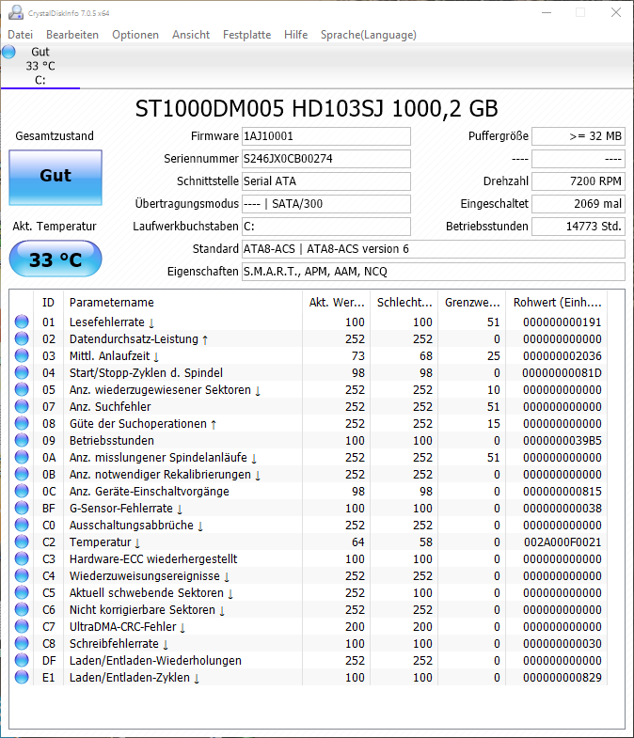Click status orb for Anz. notwendiger Rekalibrierungen
The height and width of the screenshot is (738, 634).
coord(22,474)
